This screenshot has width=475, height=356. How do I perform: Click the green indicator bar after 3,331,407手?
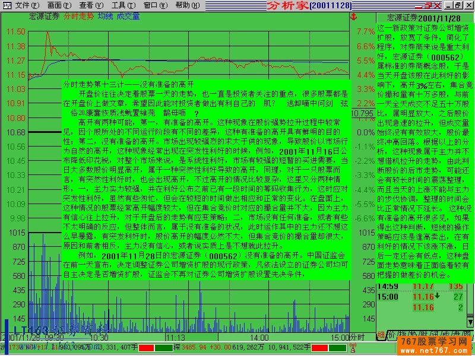click(x=164, y=348)
